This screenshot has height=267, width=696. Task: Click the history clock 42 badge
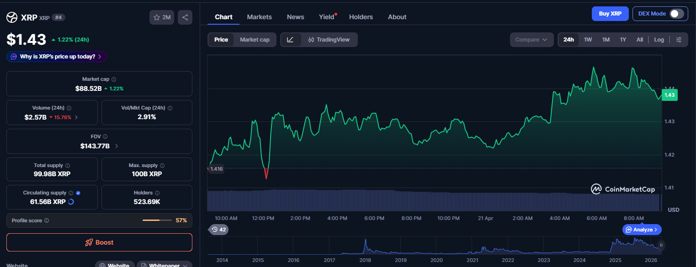tap(218, 230)
